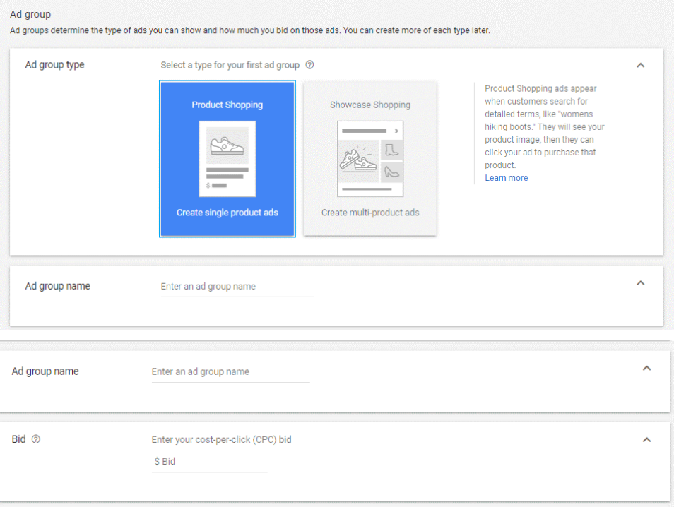Image resolution: width=674 pixels, height=507 pixels.
Task: Click the 'Select a type for your first ad group' text
Action: click(230, 65)
